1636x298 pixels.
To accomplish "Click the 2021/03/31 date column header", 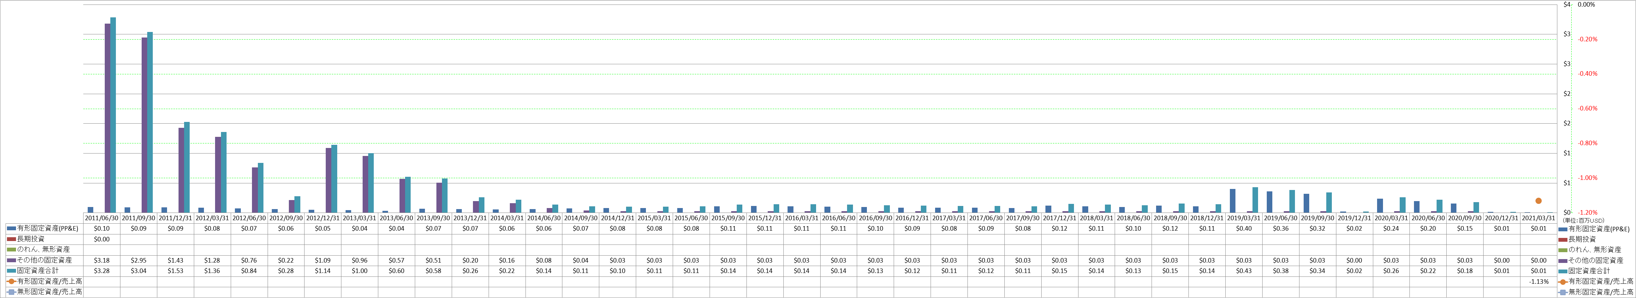I will tap(1538, 218).
